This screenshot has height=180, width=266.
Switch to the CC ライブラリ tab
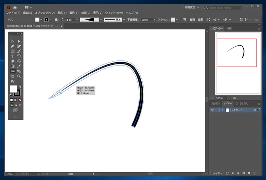coord(242,103)
